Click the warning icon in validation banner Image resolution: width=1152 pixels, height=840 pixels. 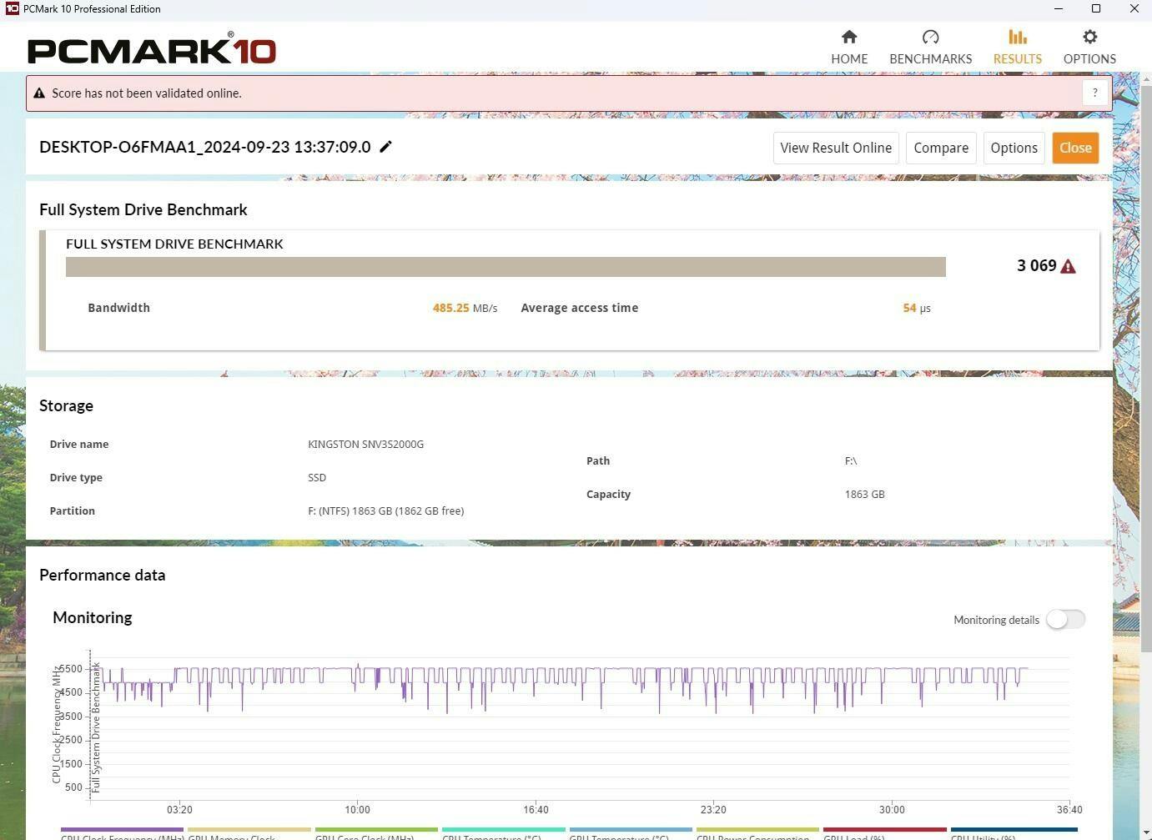pyautogui.click(x=38, y=93)
